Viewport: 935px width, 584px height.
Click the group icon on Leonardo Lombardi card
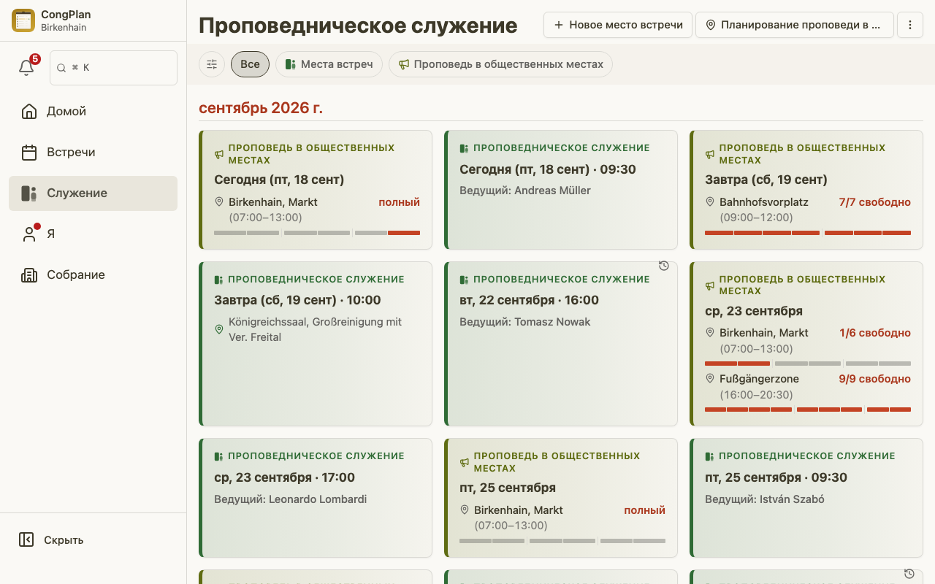pyautogui.click(x=218, y=456)
